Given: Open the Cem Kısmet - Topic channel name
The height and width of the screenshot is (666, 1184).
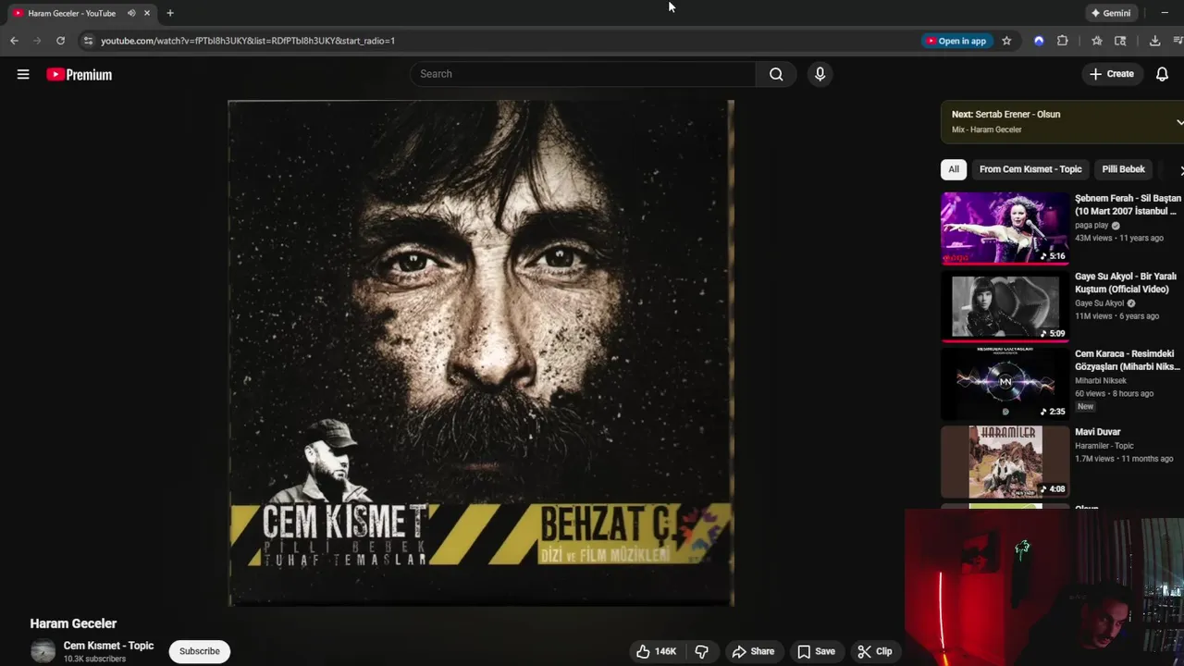Looking at the screenshot, I should pos(108,646).
